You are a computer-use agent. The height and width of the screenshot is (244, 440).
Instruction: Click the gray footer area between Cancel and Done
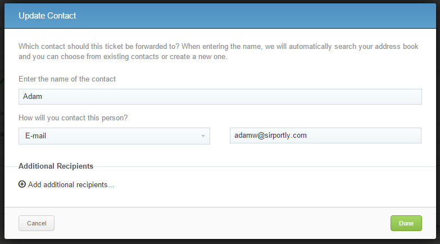(222, 223)
